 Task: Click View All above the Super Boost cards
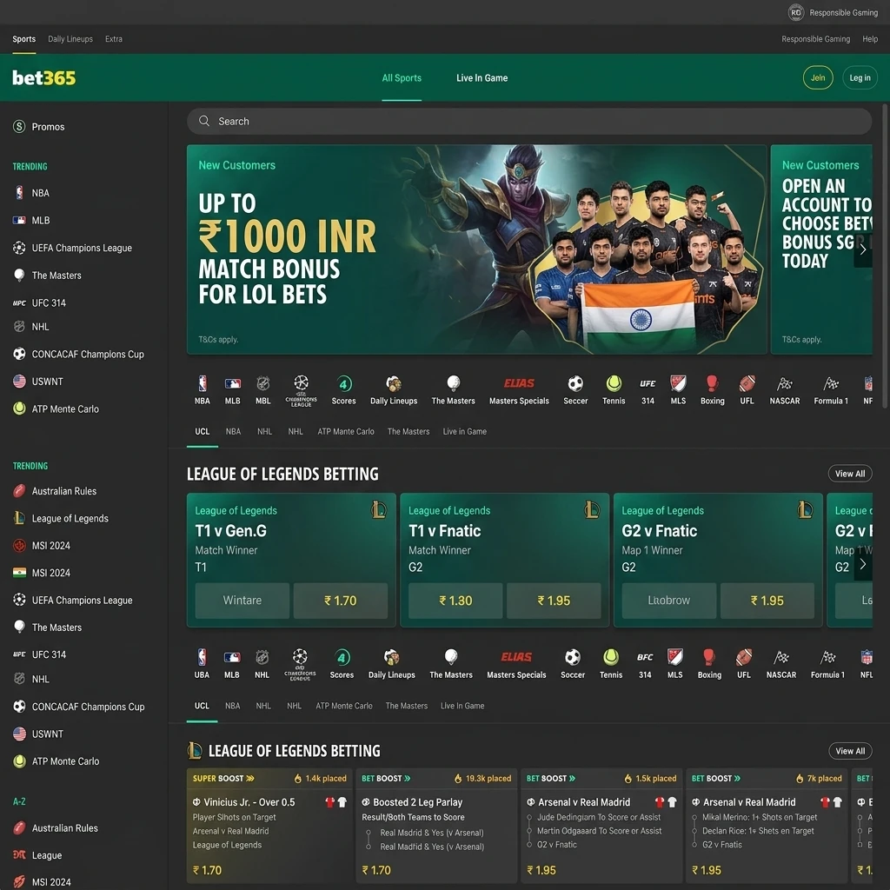tap(850, 750)
